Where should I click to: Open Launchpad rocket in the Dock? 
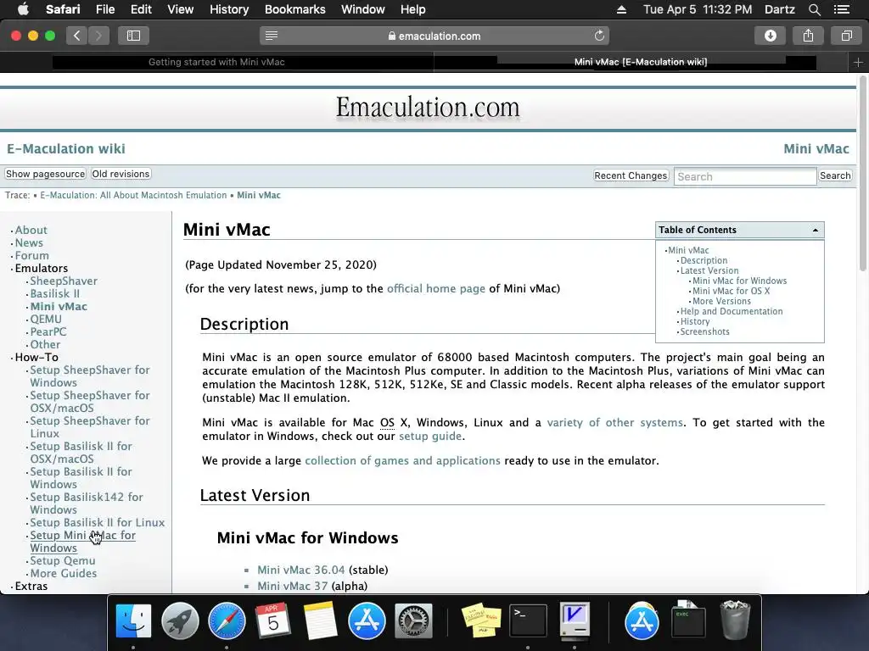click(180, 621)
